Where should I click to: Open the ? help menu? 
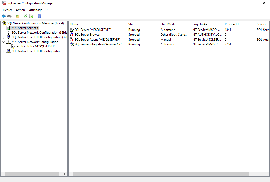click(x=47, y=10)
